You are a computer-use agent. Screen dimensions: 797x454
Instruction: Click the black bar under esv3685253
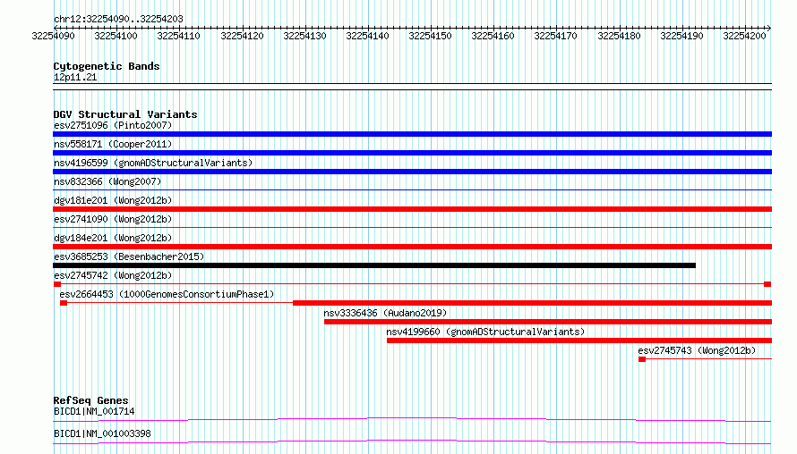tap(374, 265)
